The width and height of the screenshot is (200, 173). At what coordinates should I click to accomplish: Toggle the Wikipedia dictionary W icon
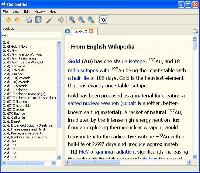[x=104, y=20]
